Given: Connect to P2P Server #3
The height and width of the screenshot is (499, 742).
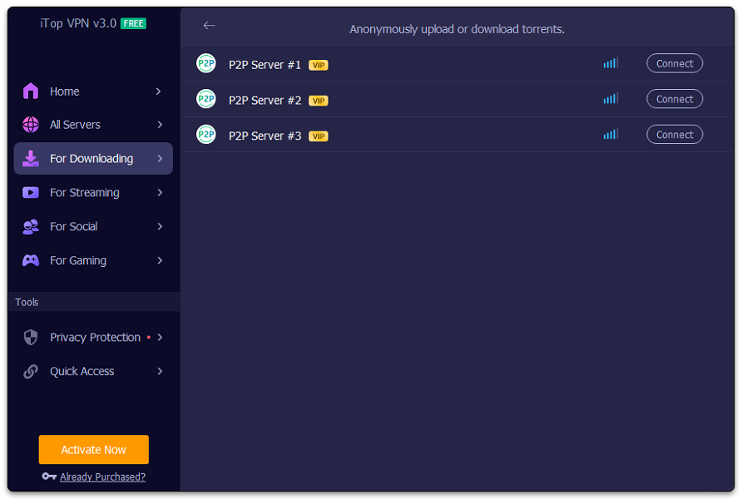Looking at the screenshot, I should [674, 135].
